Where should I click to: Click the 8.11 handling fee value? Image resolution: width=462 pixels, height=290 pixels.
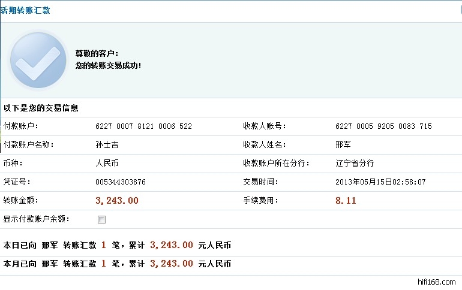[x=346, y=201]
